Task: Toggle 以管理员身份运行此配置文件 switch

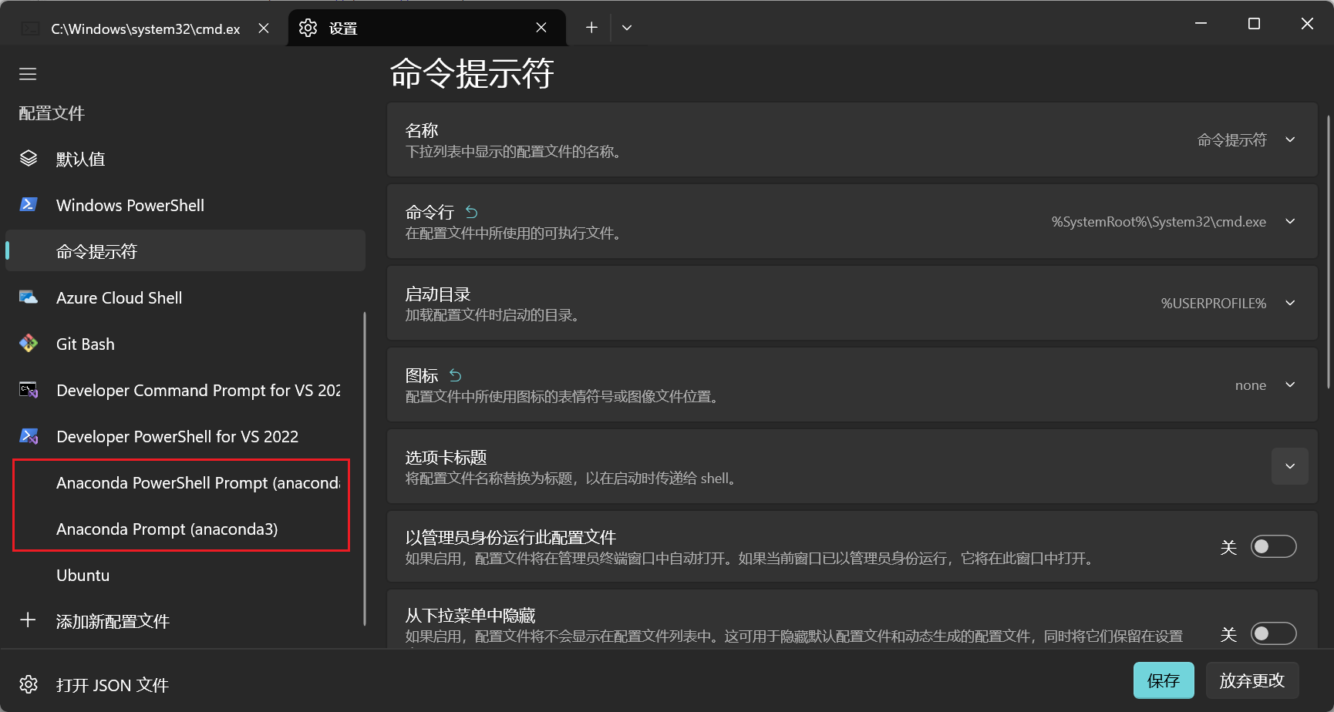Action: [1273, 546]
